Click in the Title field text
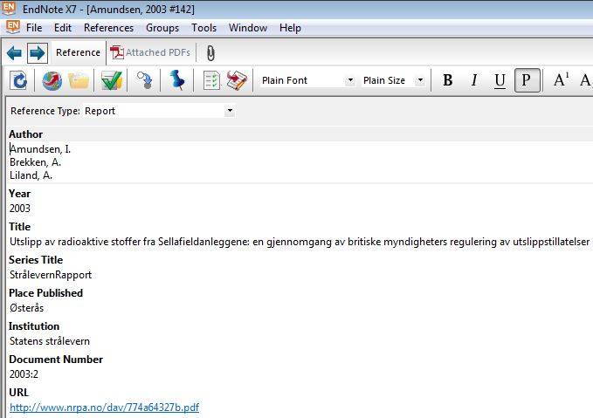 pos(300,242)
